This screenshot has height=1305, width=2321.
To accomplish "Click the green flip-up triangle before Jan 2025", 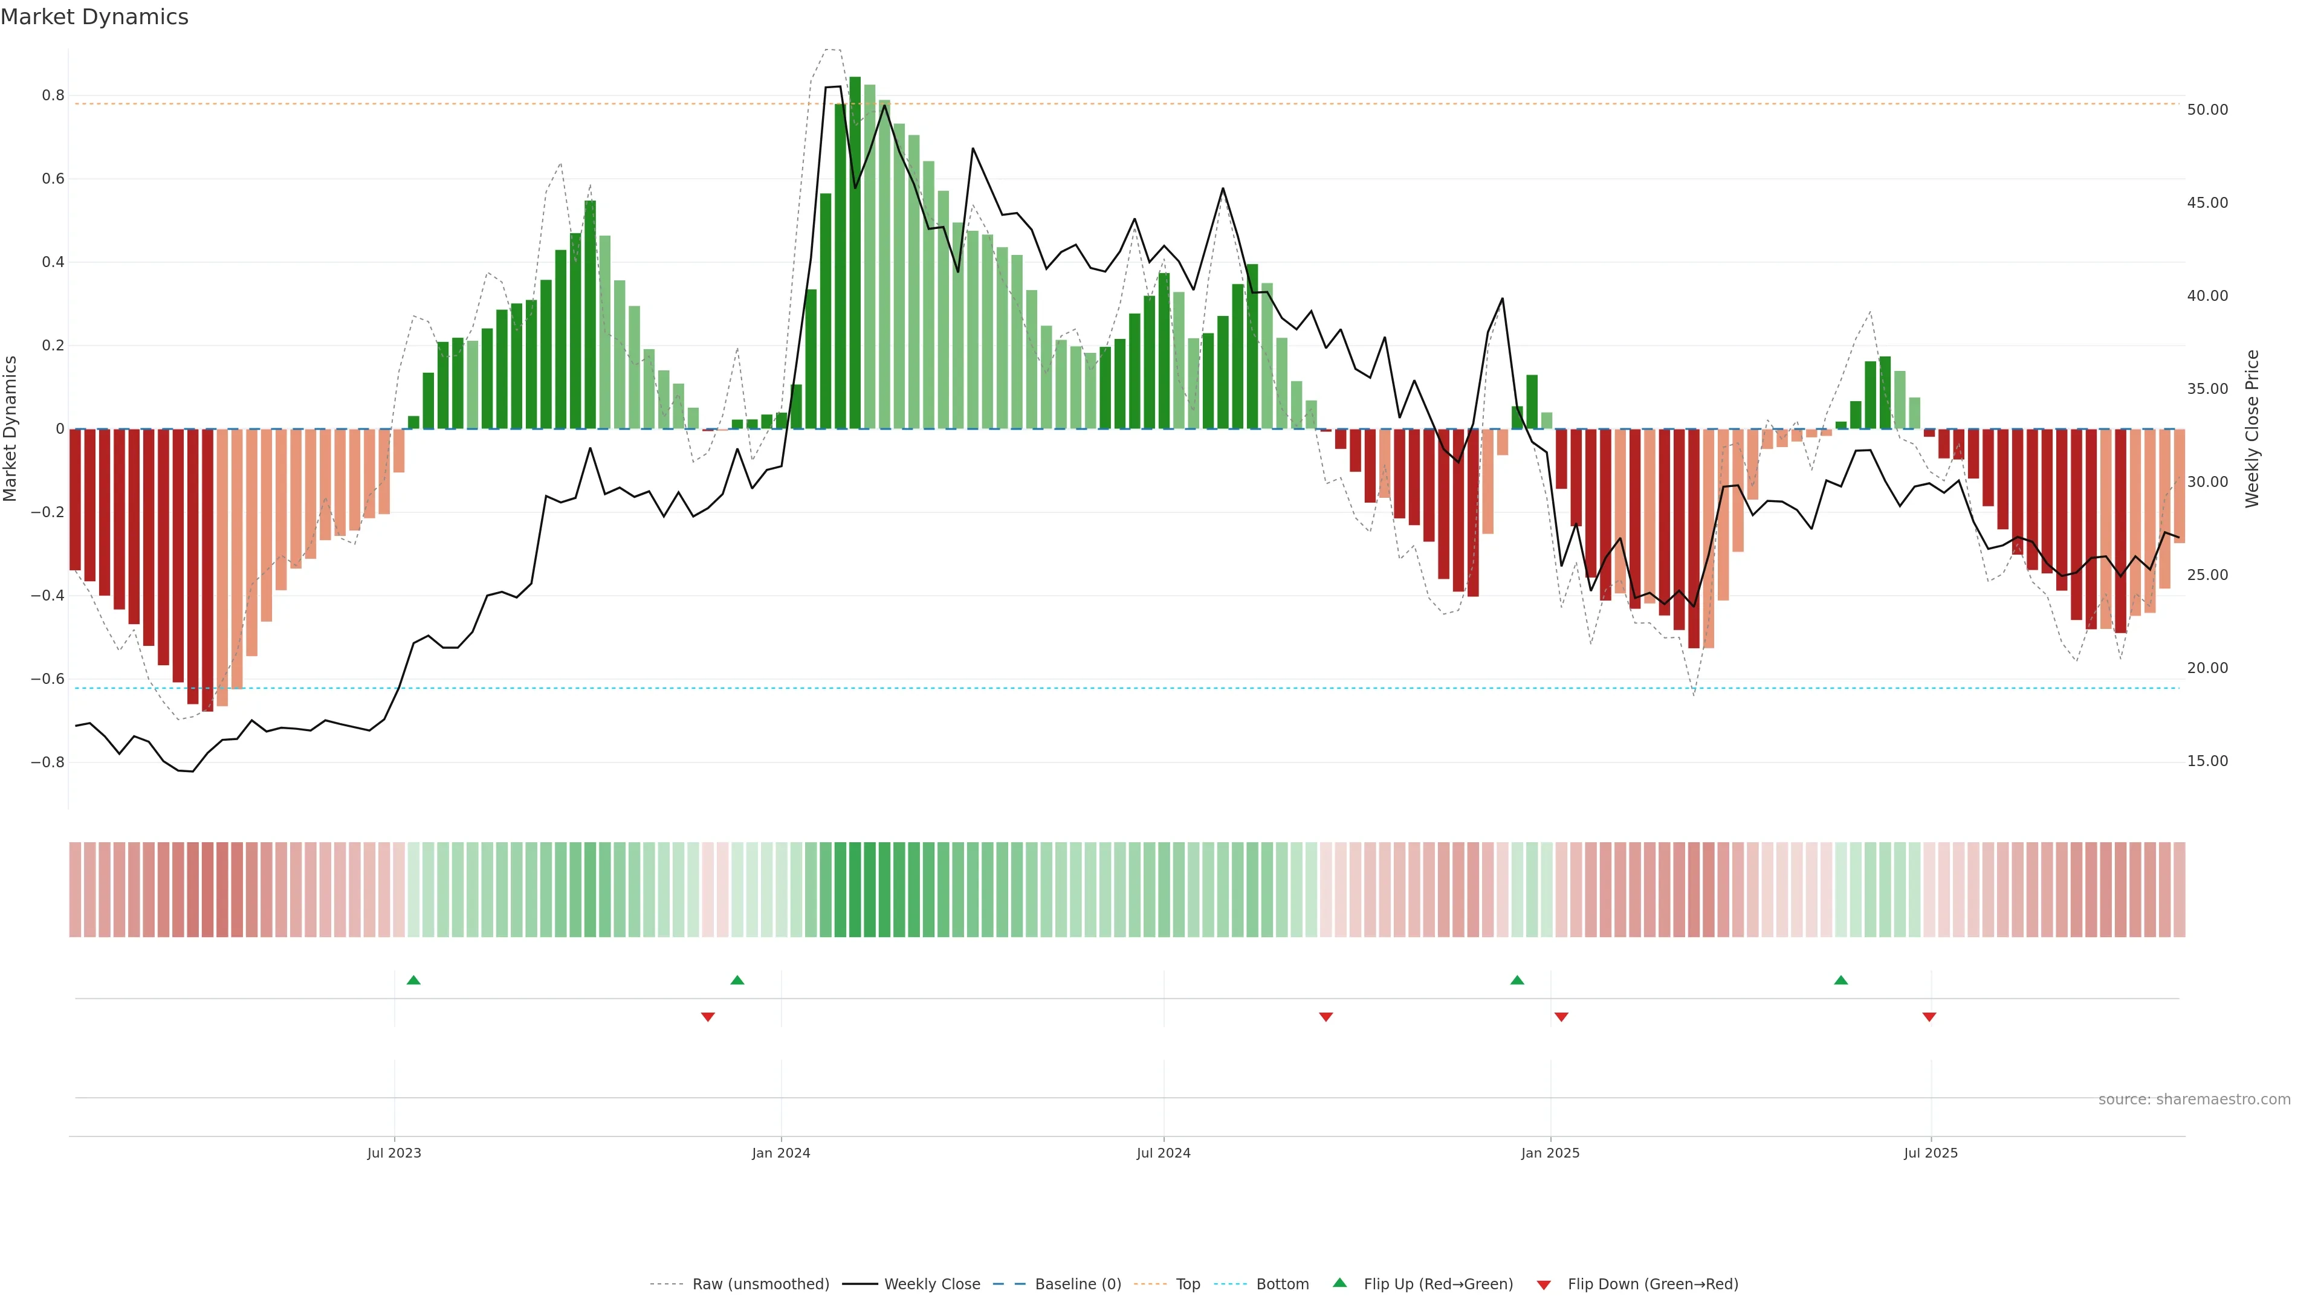I will pyautogui.click(x=1517, y=980).
